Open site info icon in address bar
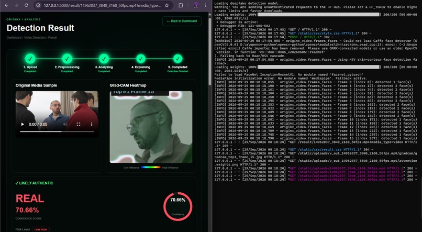Viewport: 422px width, 232px height. point(38,5)
